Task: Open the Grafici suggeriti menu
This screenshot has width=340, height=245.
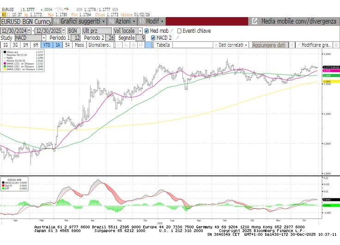Action: [79, 22]
